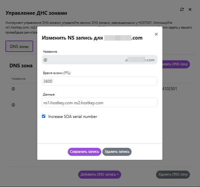Click the Удалить DNS зону button
This screenshot has height=187, width=200.
[173, 174]
